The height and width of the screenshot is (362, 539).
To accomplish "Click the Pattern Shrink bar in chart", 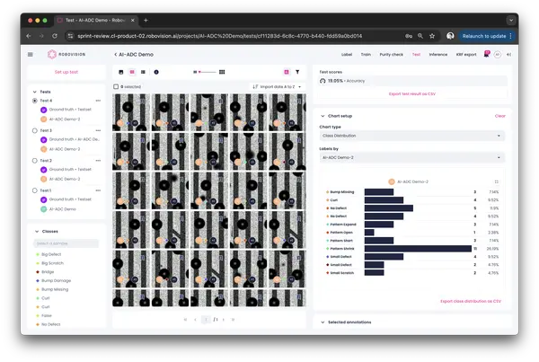I will click(418, 249).
